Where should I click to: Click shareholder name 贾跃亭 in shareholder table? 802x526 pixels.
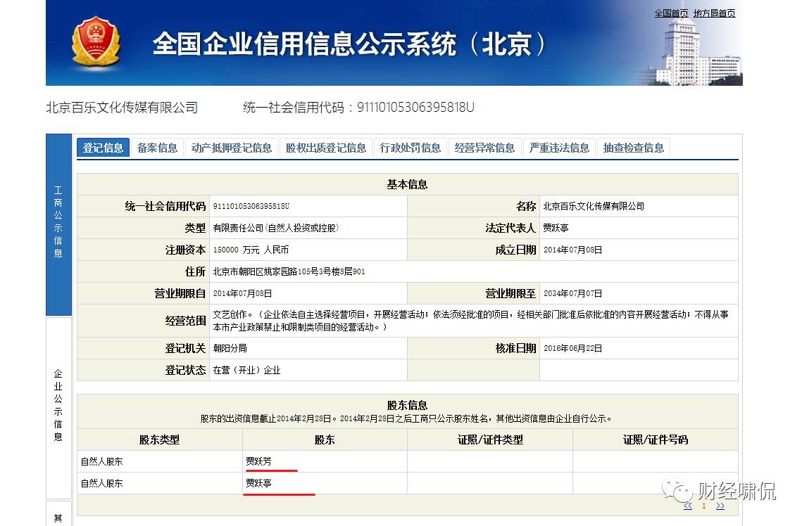(x=259, y=482)
